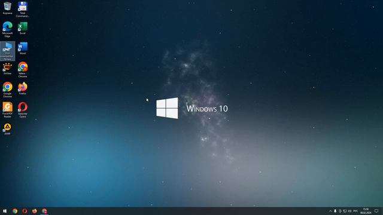Open the Word desktop shortcut

tap(23, 48)
